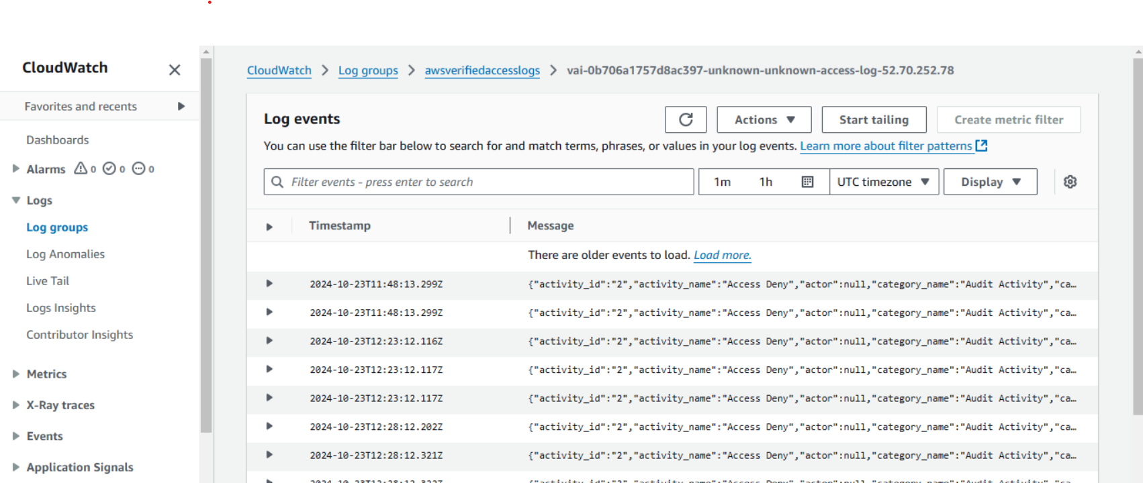1143x483 pixels.
Task: Click Create metric filter button
Action: click(x=1009, y=119)
